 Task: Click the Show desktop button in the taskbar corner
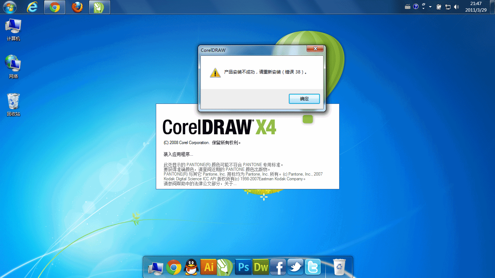click(x=492, y=7)
